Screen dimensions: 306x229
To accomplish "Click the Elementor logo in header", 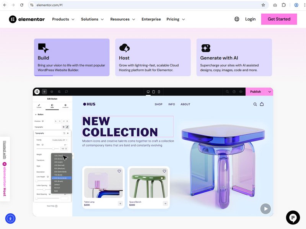I will (x=27, y=19).
